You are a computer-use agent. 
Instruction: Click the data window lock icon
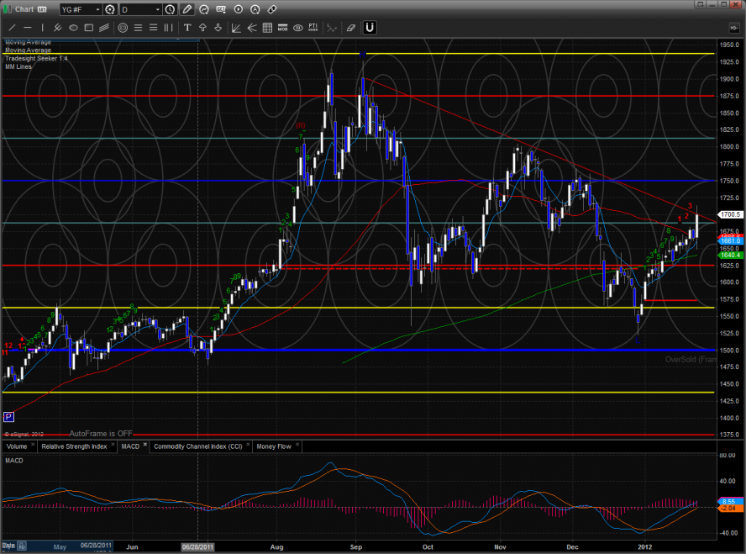(23, 546)
